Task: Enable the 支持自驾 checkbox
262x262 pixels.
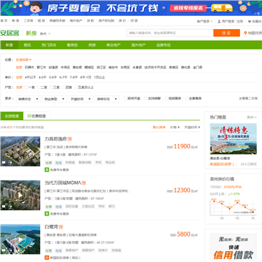Action: tap(146, 98)
